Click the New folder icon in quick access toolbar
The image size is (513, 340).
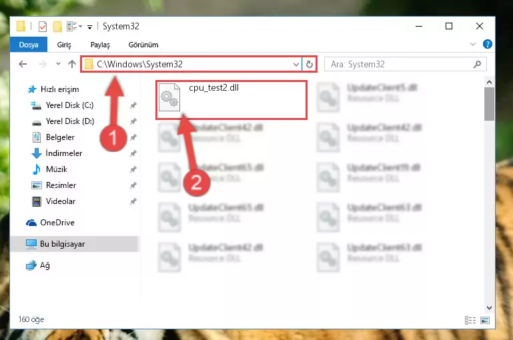click(57, 27)
